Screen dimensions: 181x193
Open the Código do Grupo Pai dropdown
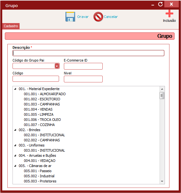click(57, 66)
